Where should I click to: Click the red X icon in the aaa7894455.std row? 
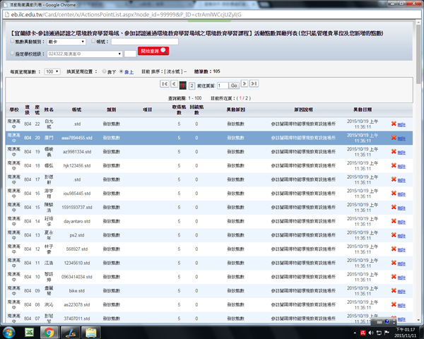[x=394, y=138]
